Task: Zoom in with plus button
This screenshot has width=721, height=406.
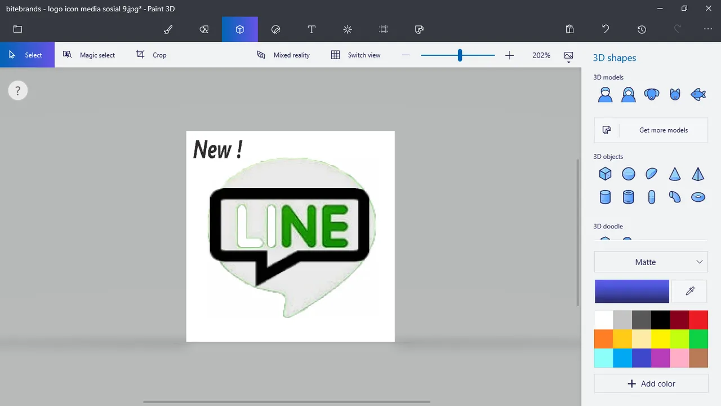Action: pyautogui.click(x=510, y=55)
